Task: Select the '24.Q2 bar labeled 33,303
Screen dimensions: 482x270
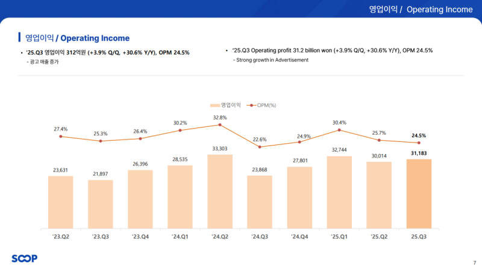Action: [220, 191]
